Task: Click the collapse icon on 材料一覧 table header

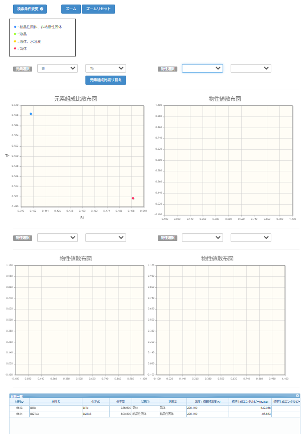Action: tap(297, 396)
